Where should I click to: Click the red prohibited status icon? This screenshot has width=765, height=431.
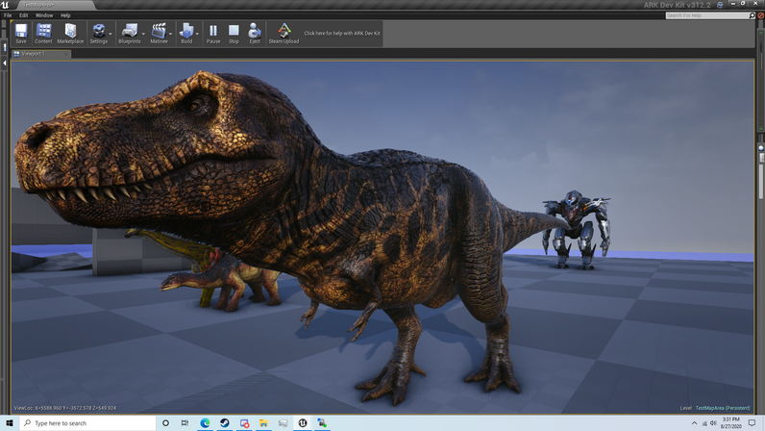[x=760, y=15]
